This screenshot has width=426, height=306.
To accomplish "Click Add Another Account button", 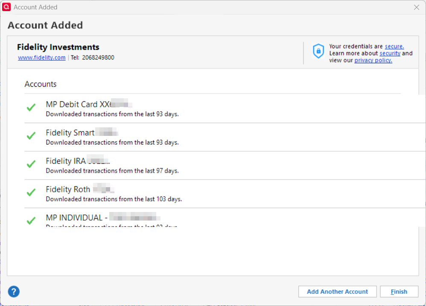I will pos(338,291).
